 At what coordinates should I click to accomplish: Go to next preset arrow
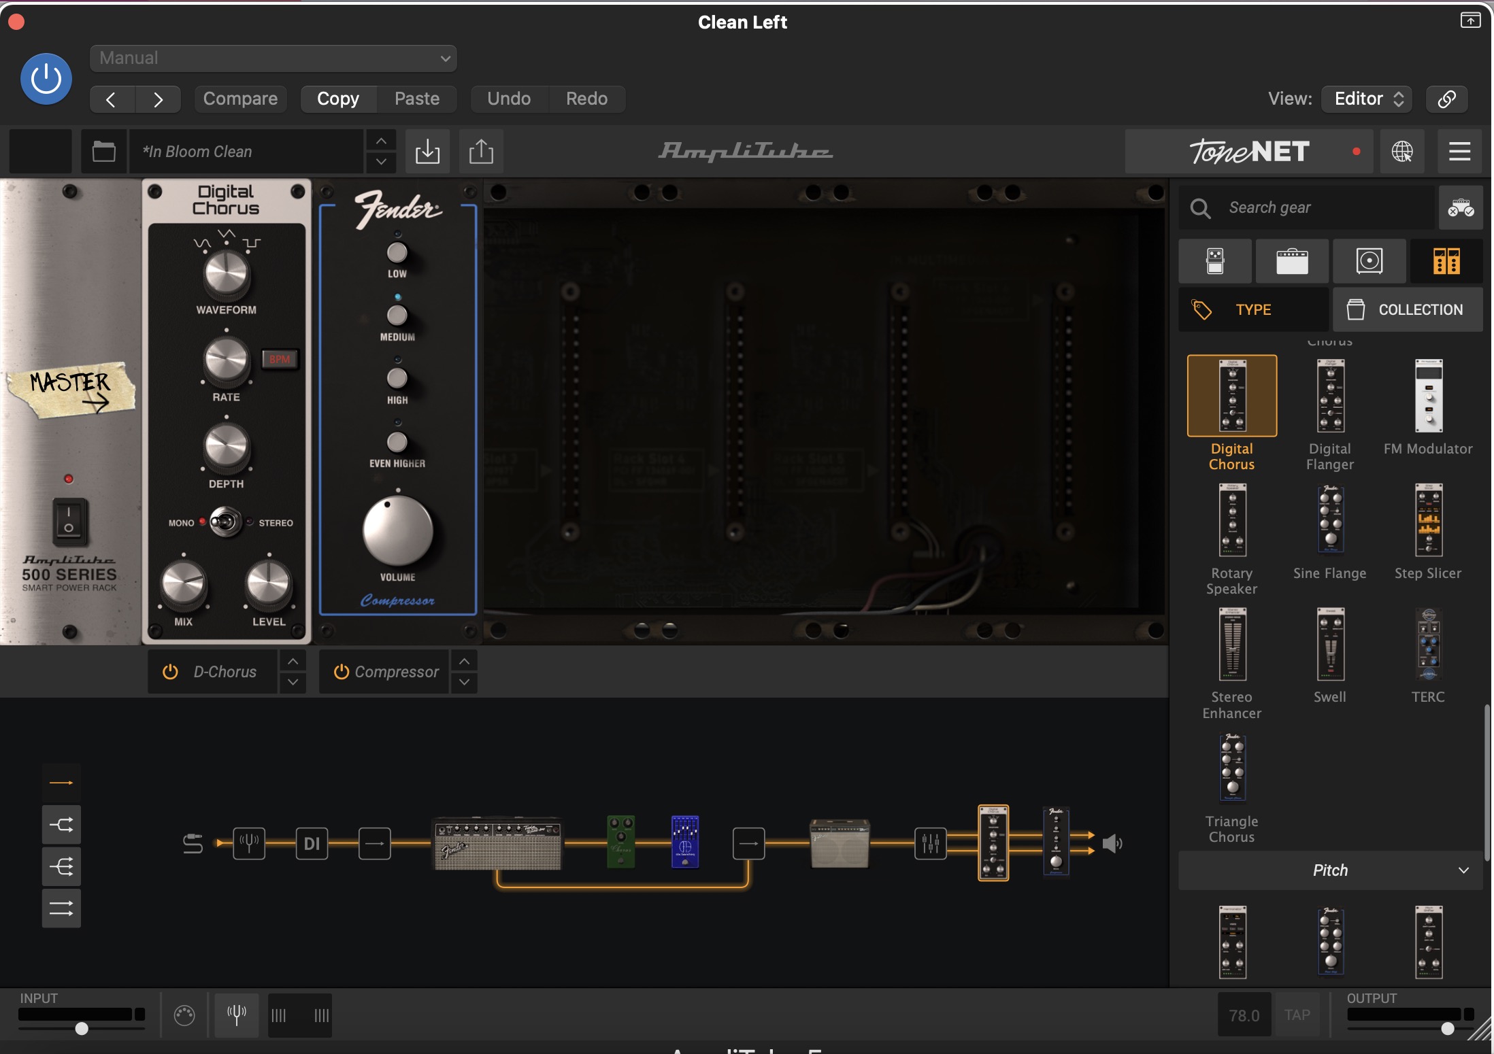tap(158, 99)
